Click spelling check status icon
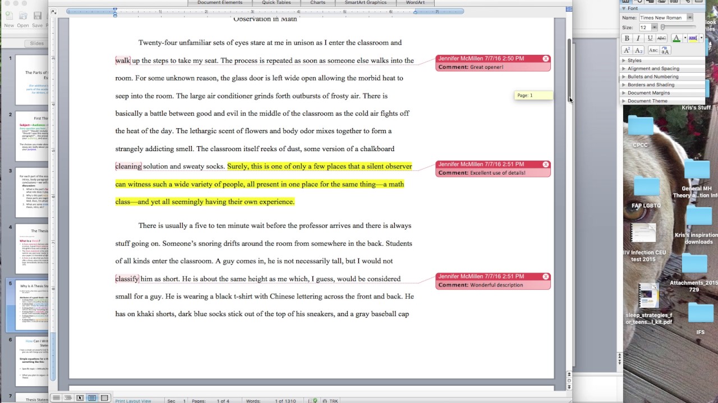This screenshot has width=718, height=403. [314, 401]
